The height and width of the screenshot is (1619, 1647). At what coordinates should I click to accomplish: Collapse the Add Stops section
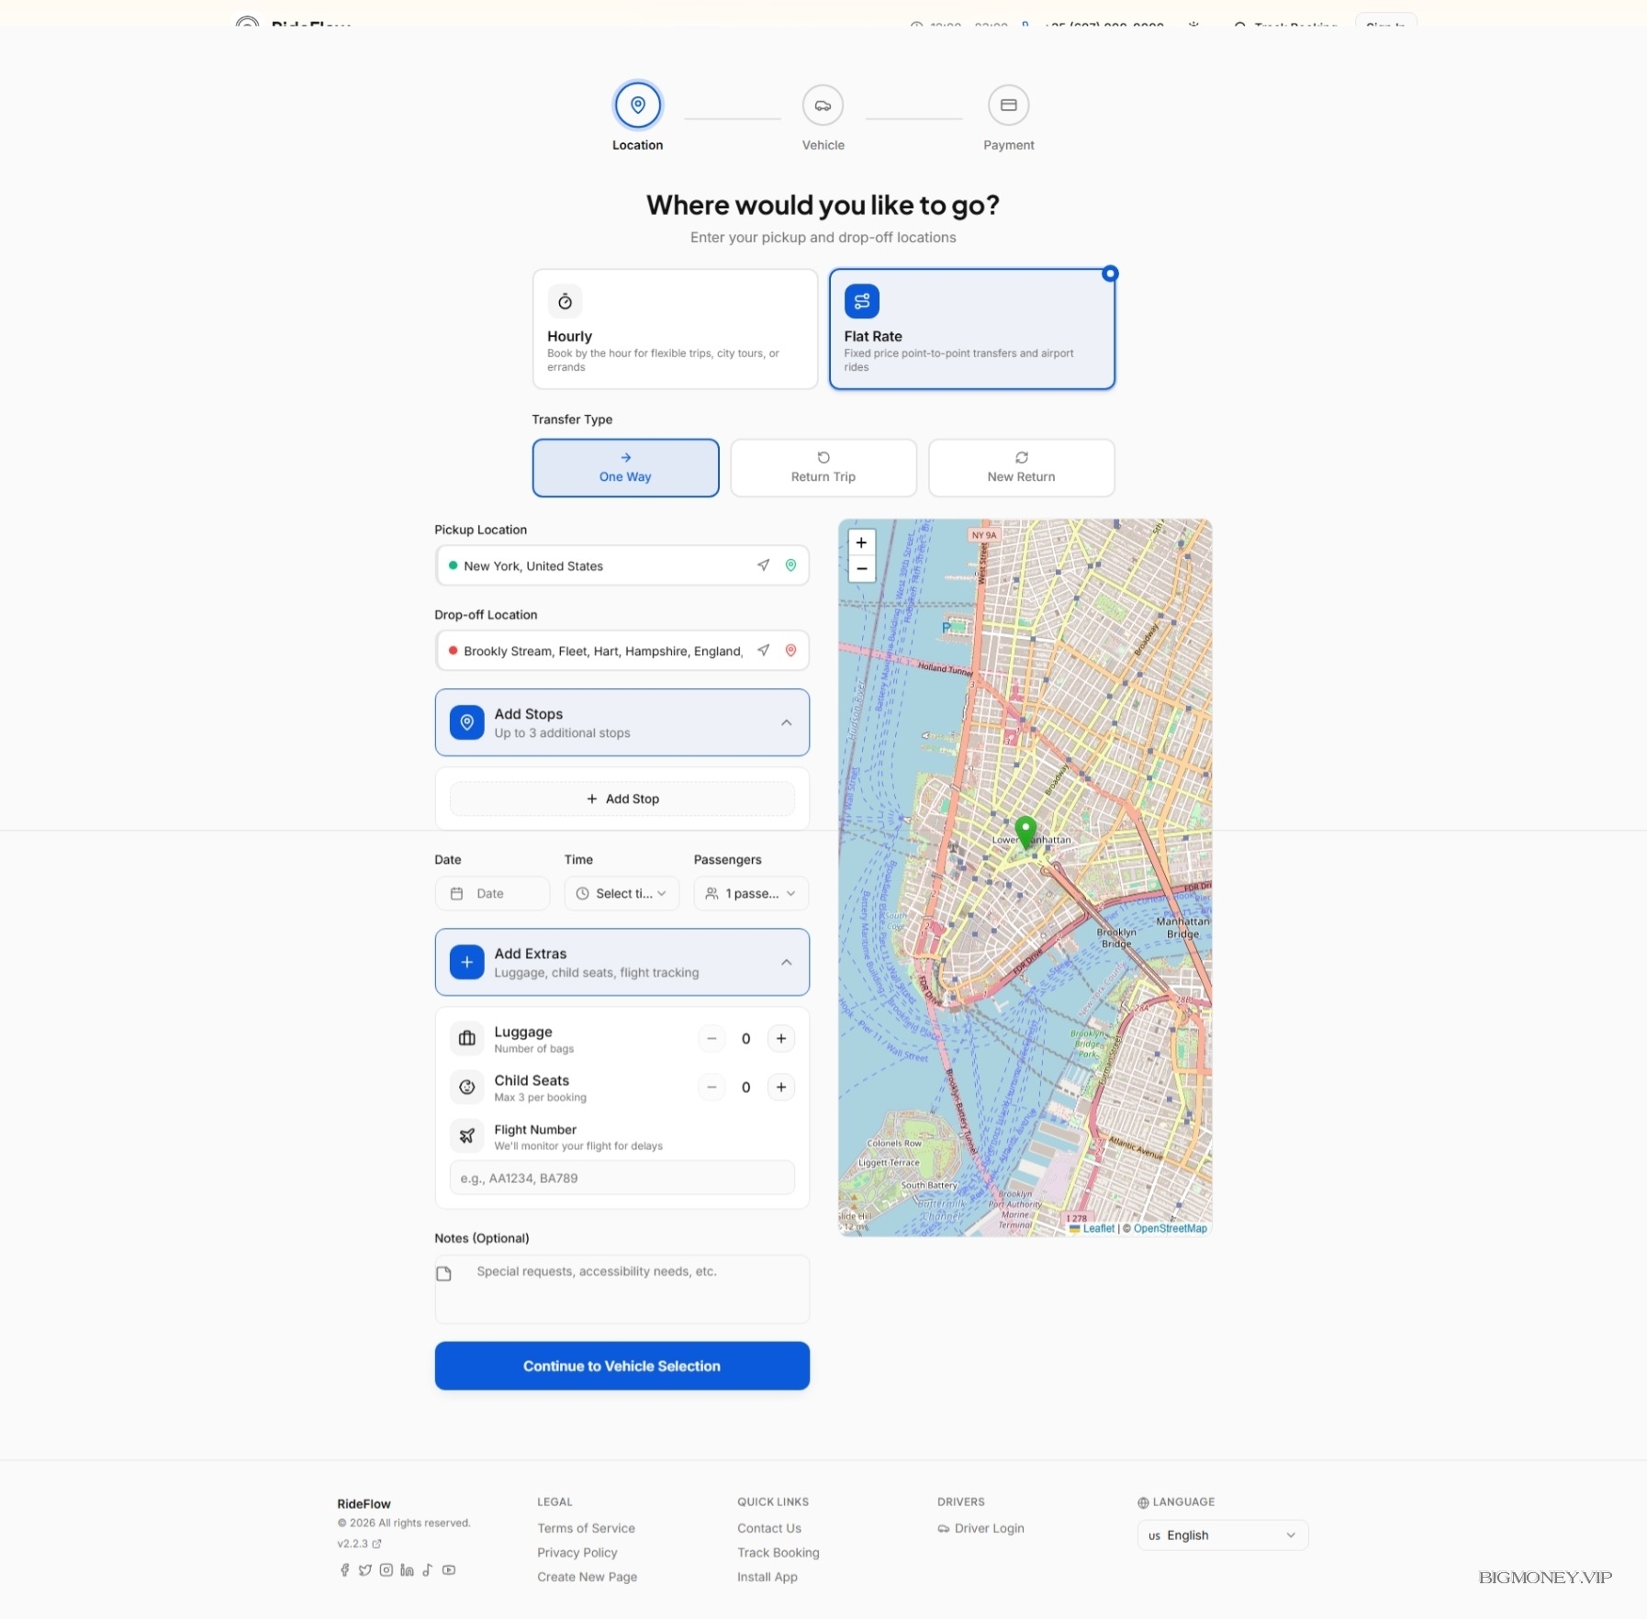click(x=786, y=722)
